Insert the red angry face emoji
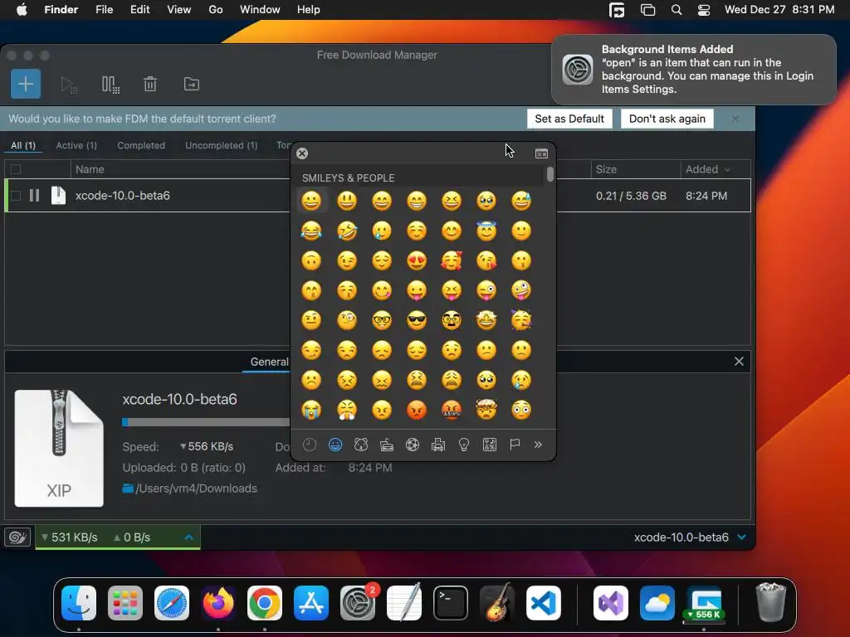The height and width of the screenshot is (637, 850). pos(417,410)
